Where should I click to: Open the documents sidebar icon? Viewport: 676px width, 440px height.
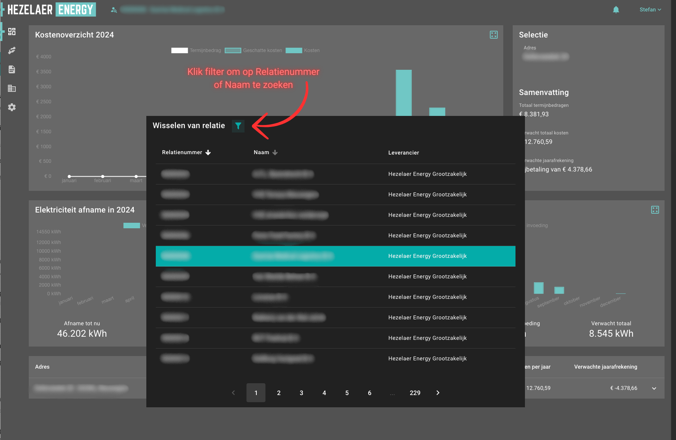click(12, 69)
